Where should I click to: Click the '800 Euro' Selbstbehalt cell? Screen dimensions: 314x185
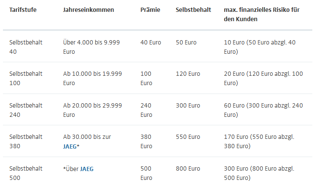(188, 168)
